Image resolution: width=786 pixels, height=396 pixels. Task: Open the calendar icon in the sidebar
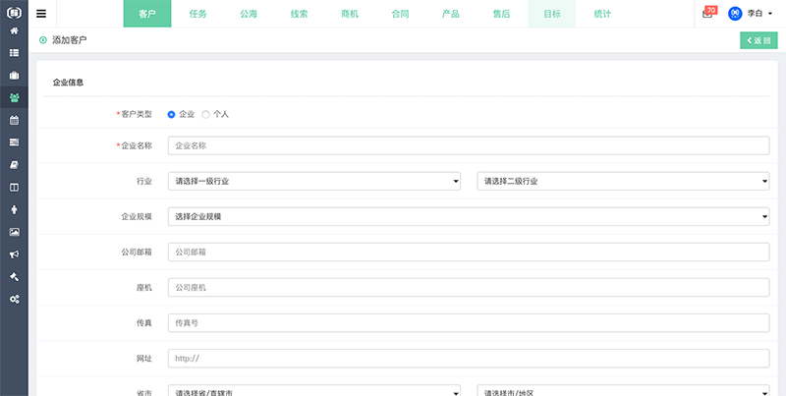[14, 120]
